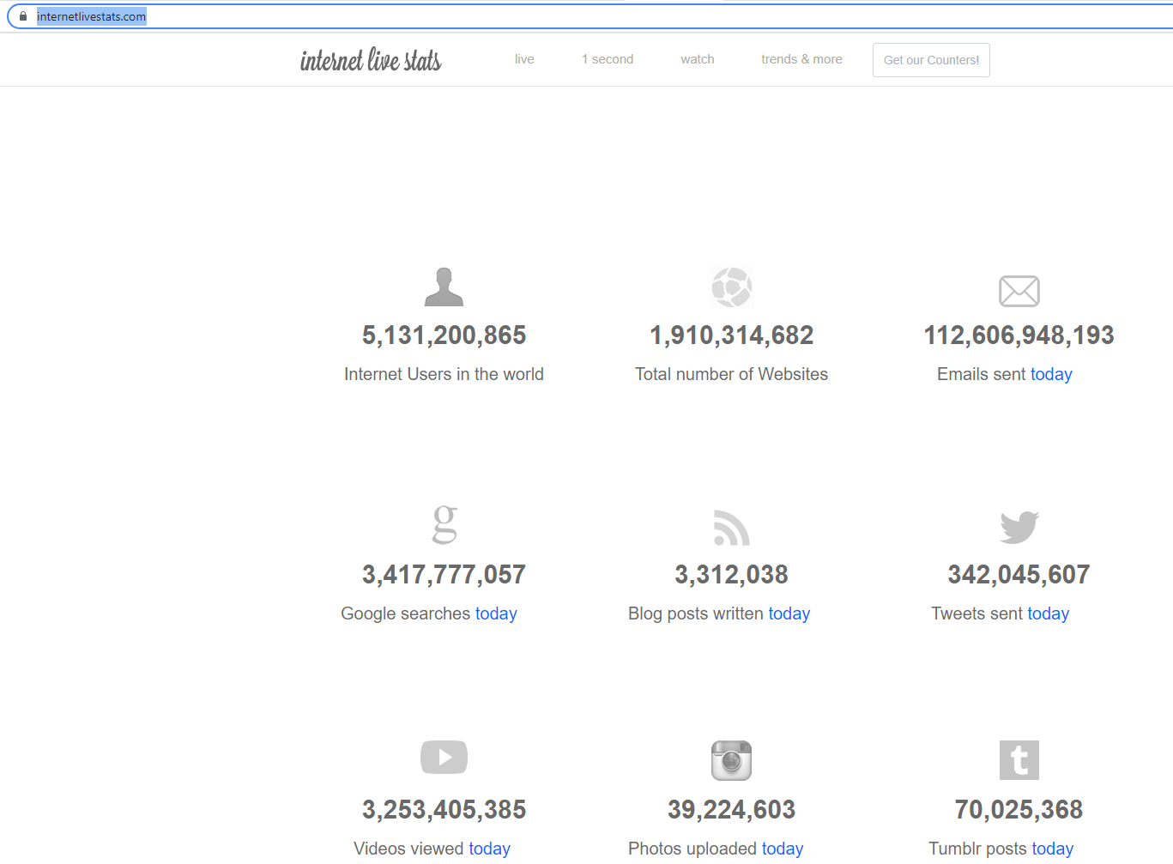Image resolution: width=1173 pixels, height=864 pixels.
Task: Click the Google searches g icon
Action: (444, 524)
